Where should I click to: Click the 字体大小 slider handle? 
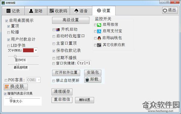(11, 98)
